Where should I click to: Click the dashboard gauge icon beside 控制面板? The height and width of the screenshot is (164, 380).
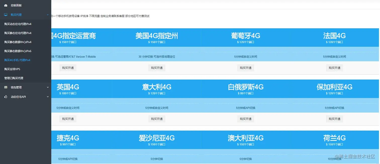tap(6, 5)
